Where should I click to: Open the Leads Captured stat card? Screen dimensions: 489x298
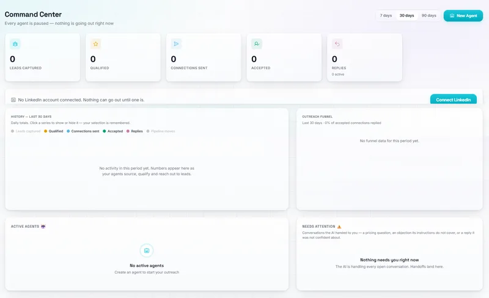pos(43,57)
